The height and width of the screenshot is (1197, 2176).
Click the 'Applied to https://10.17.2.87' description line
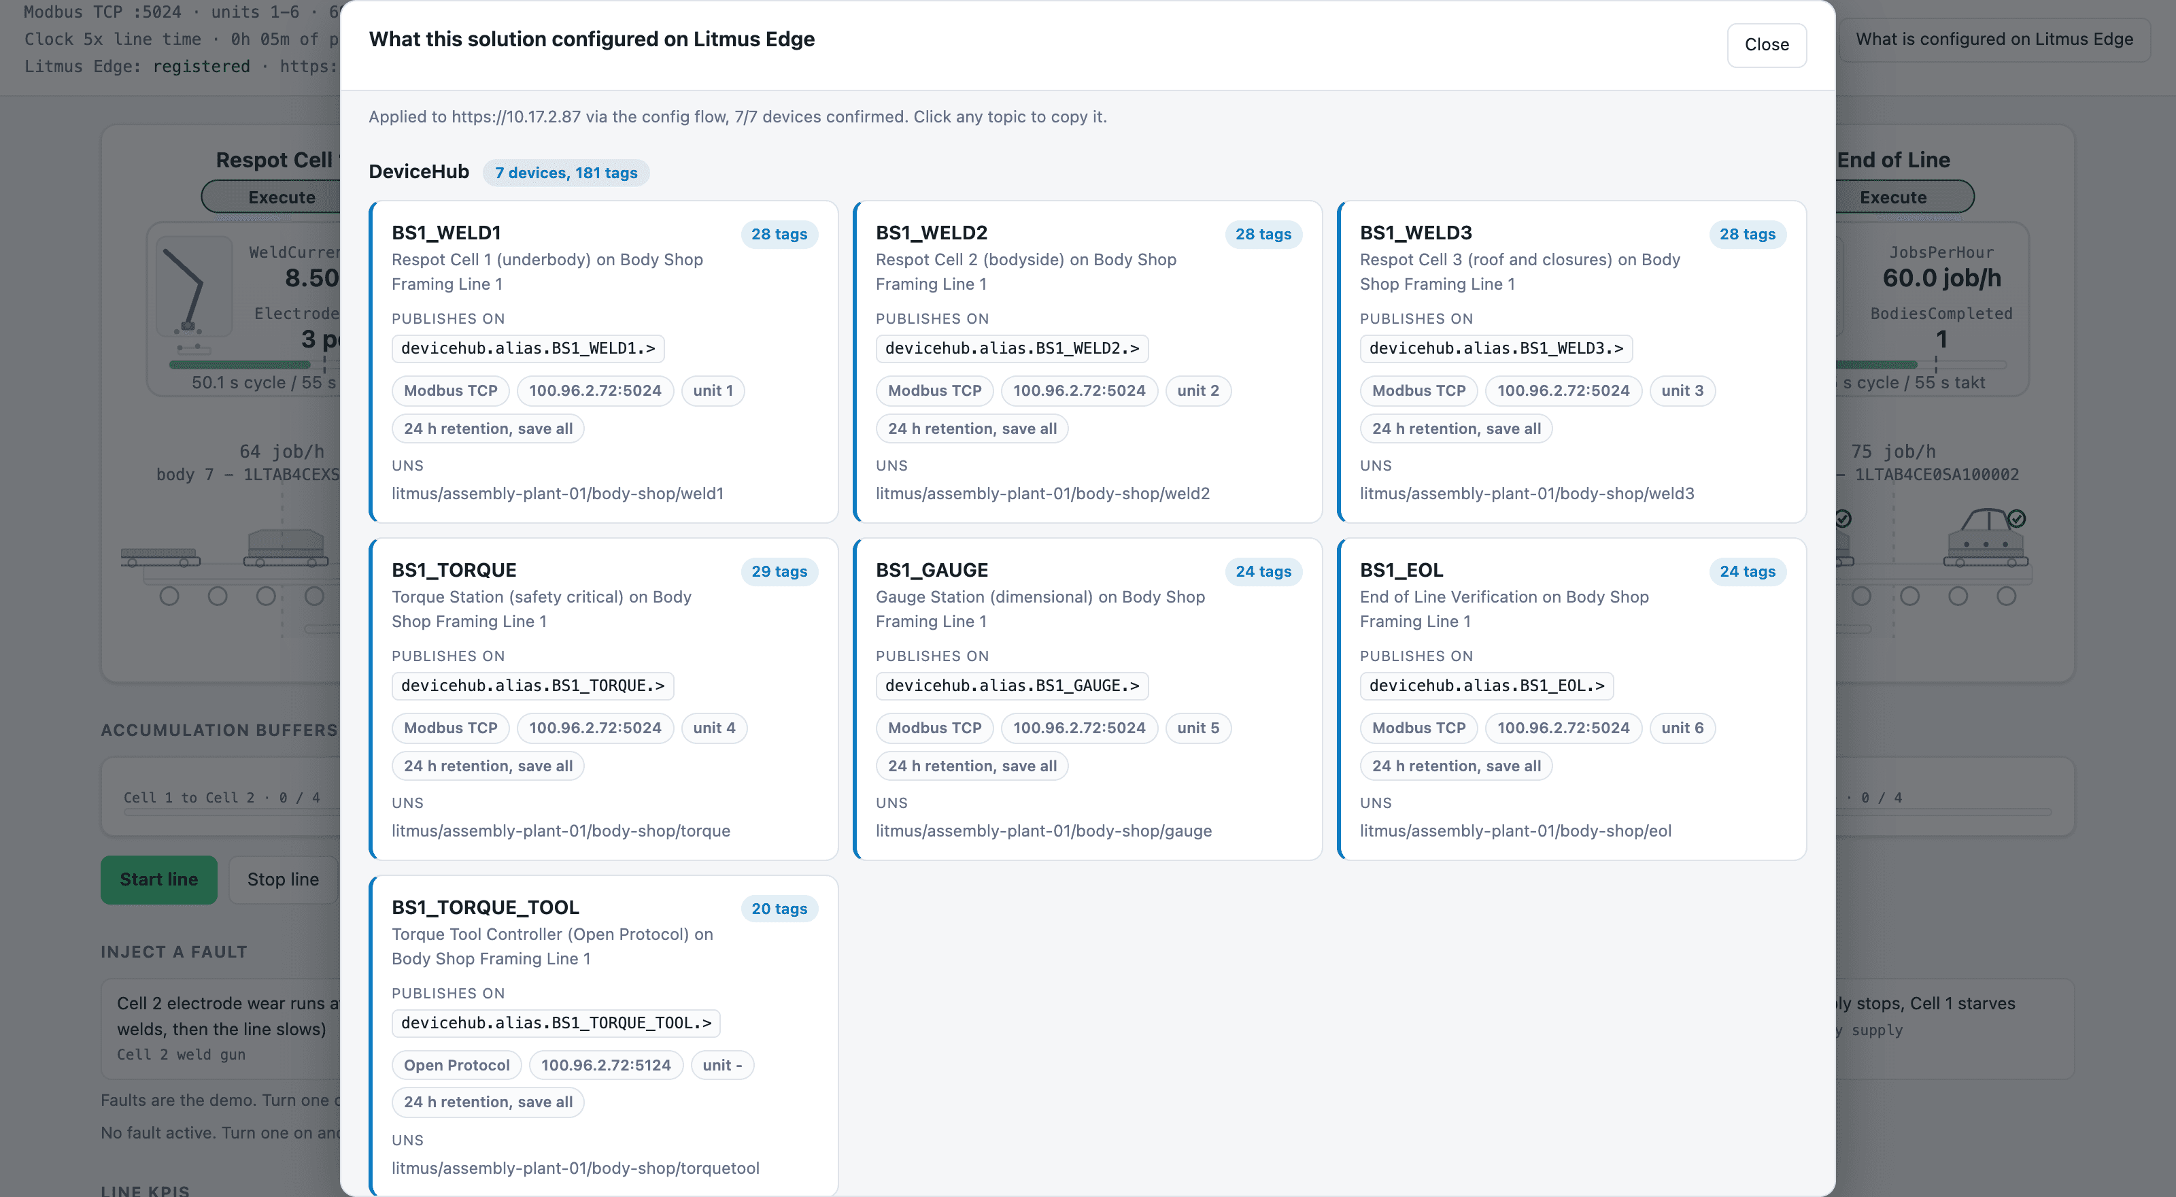737,116
